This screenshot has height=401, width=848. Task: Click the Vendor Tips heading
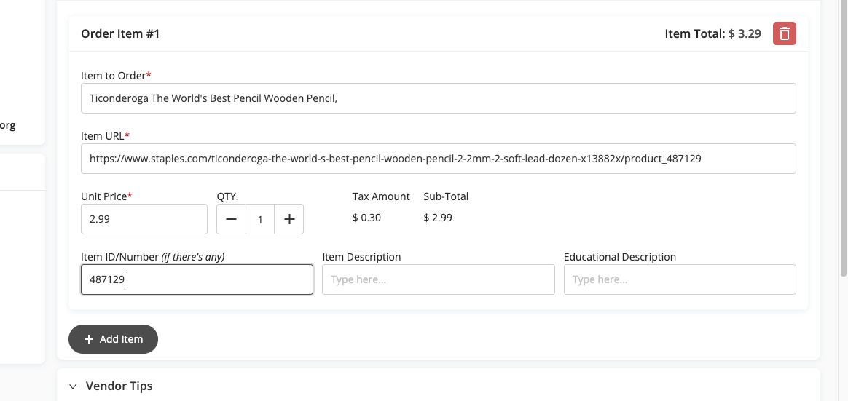point(119,386)
